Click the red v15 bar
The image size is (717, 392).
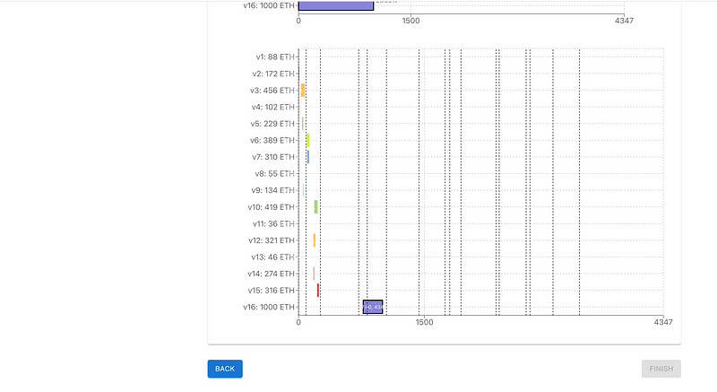tap(318, 290)
